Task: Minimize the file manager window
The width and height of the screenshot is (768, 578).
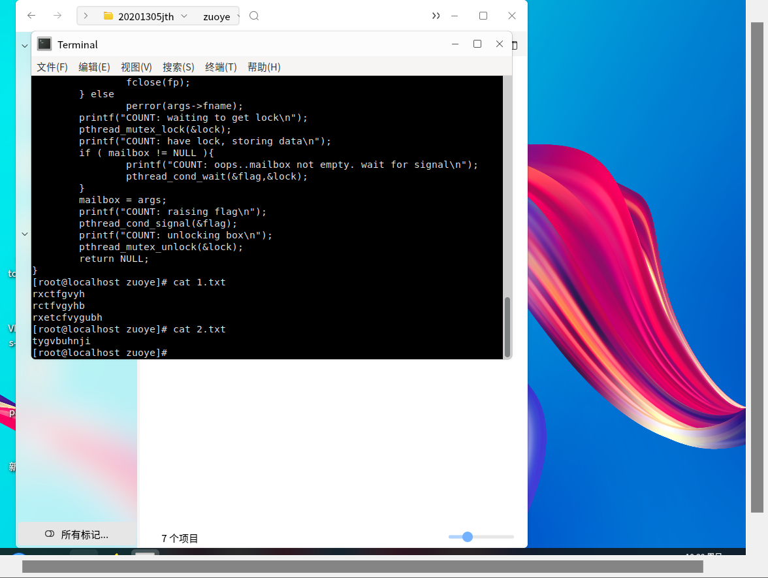Action: (455, 16)
